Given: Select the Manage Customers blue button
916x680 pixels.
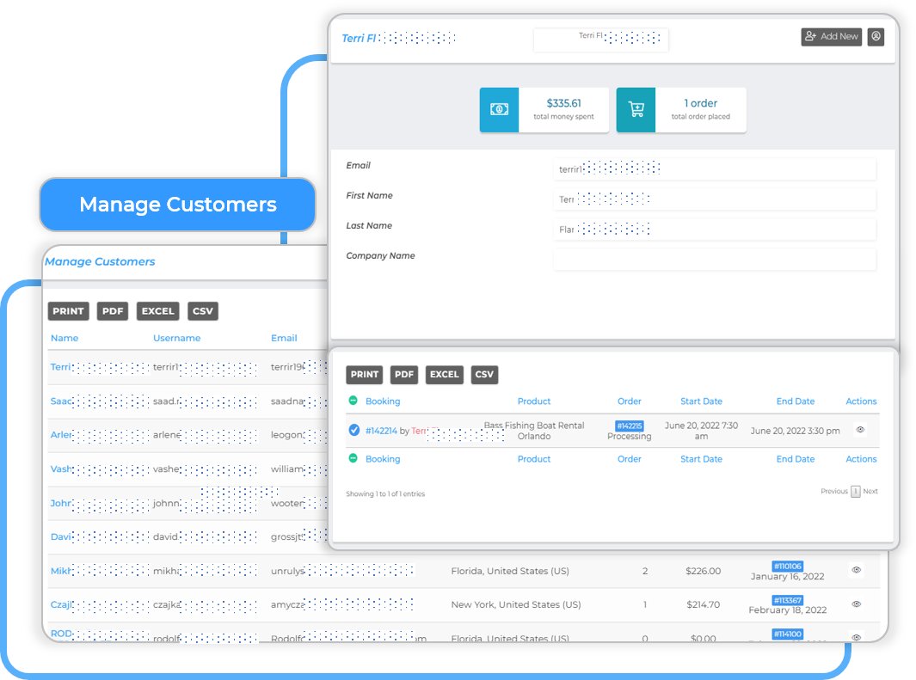Looking at the screenshot, I should point(177,204).
